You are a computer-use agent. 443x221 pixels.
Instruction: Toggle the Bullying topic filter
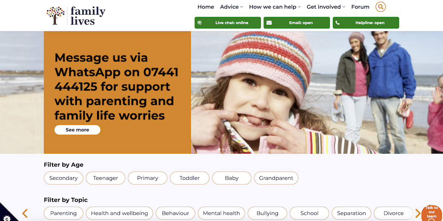(x=267, y=213)
